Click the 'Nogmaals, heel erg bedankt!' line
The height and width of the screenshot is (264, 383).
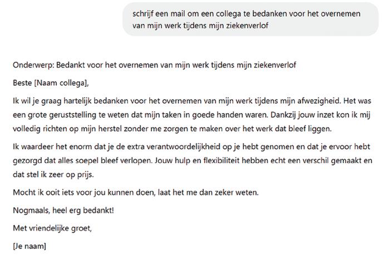pos(63,210)
